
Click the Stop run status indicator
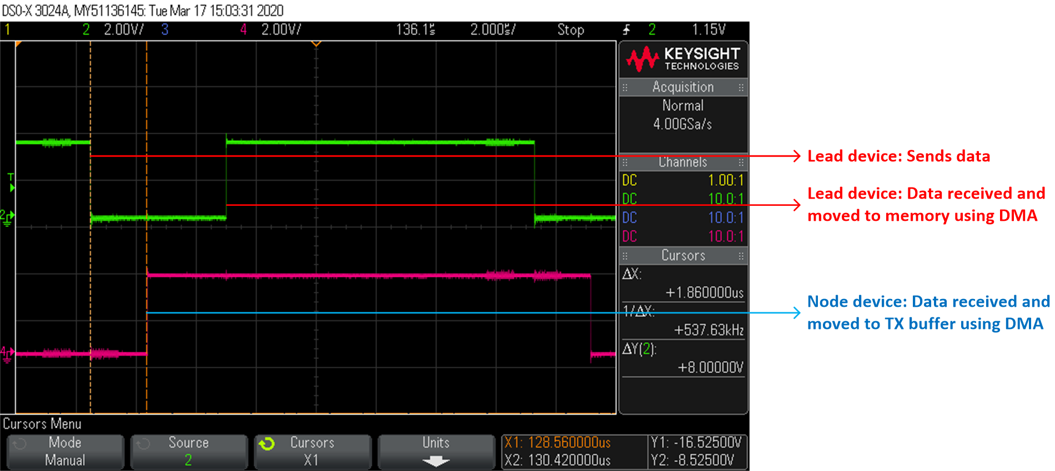tap(570, 29)
